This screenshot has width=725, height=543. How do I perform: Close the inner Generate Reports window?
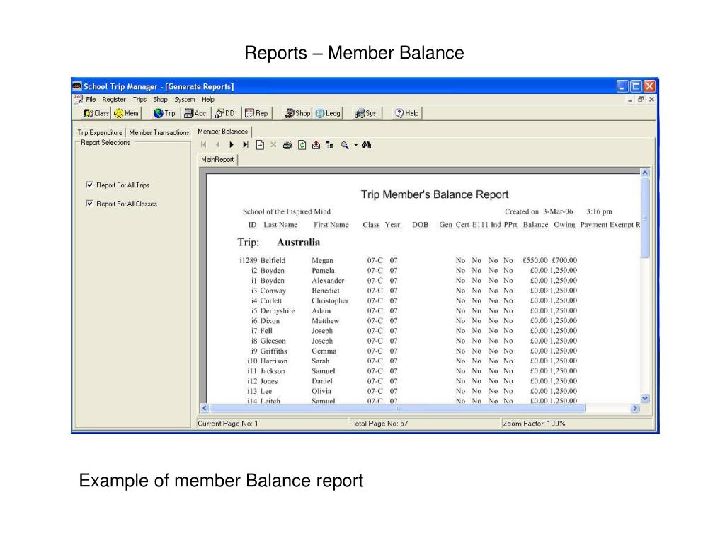651,99
